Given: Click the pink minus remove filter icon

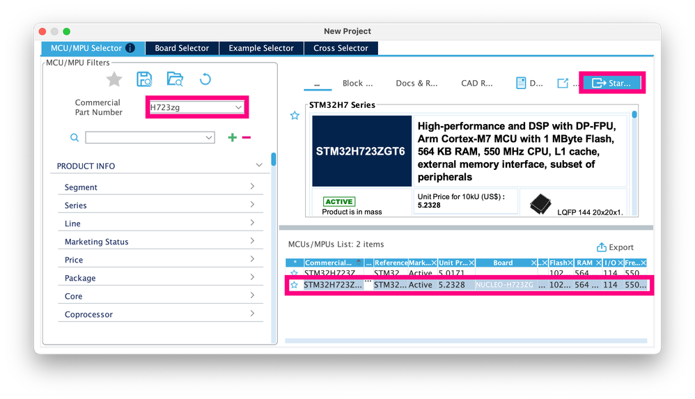Looking at the screenshot, I should pyautogui.click(x=247, y=137).
